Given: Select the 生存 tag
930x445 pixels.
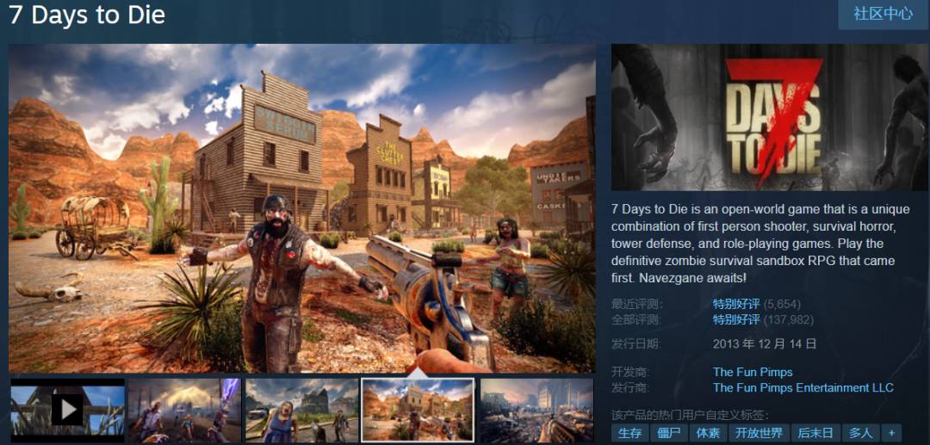Looking at the screenshot, I should pos(629,433).
